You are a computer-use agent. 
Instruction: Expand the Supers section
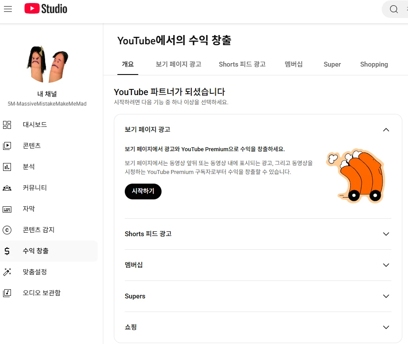tap(386, 296)
